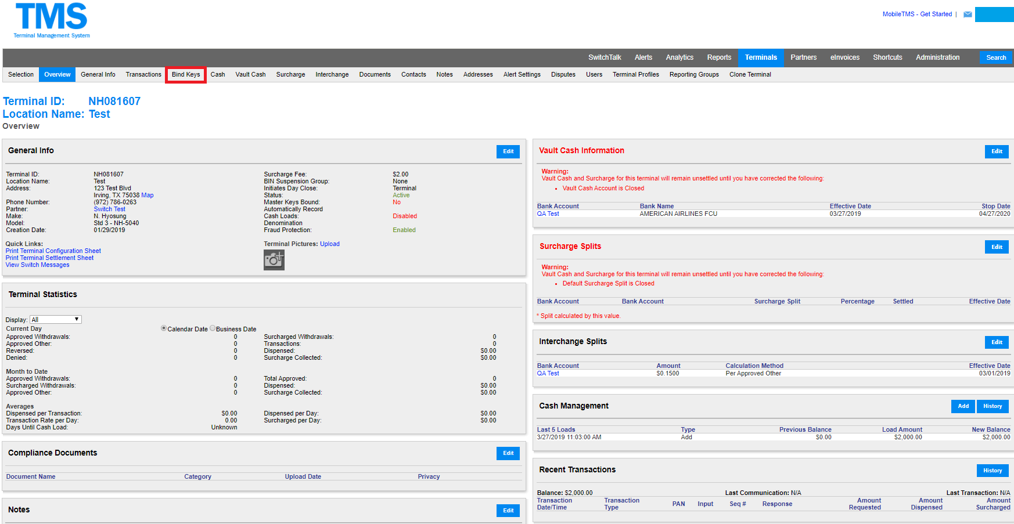Viewport: 1014px width, 524px height.
Task: Sort by Upload Date column header
Action: tap(303, 476)
